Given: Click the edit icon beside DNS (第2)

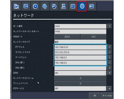Looking at the screenshot, I should (x=109, y=68).
